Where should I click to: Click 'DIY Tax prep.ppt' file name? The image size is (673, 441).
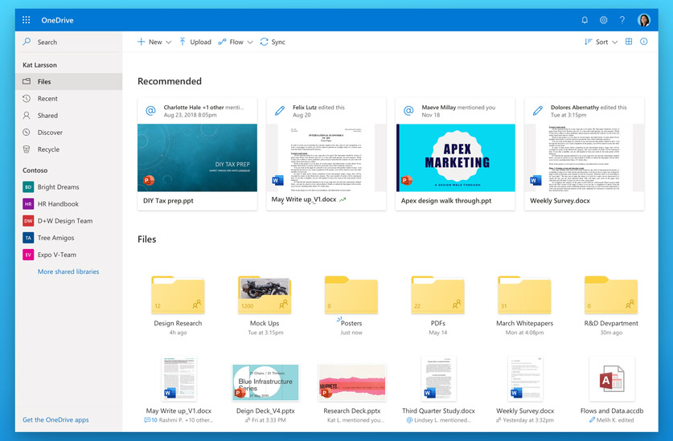[168, 201]
